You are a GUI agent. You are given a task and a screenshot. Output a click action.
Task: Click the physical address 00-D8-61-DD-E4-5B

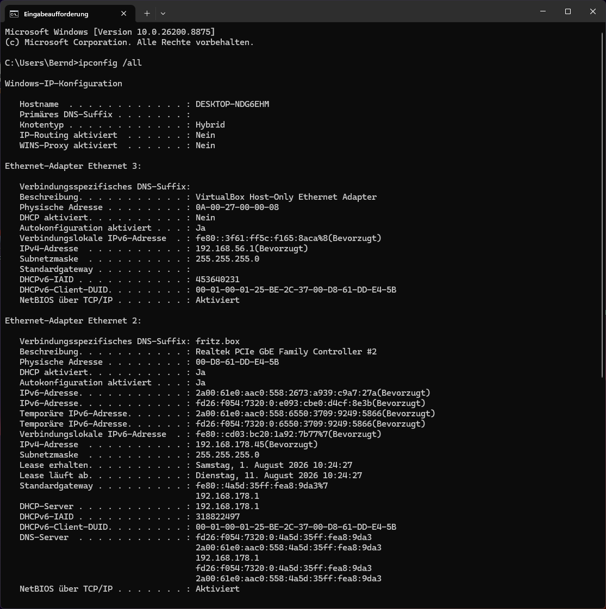(237, 362)
